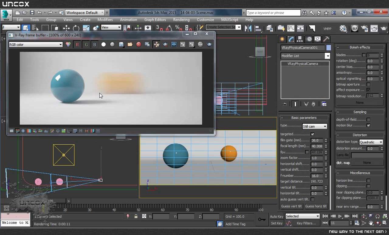Activate the Select and Scale tool
Screen dimensions: 389x235
coord(86,28)
